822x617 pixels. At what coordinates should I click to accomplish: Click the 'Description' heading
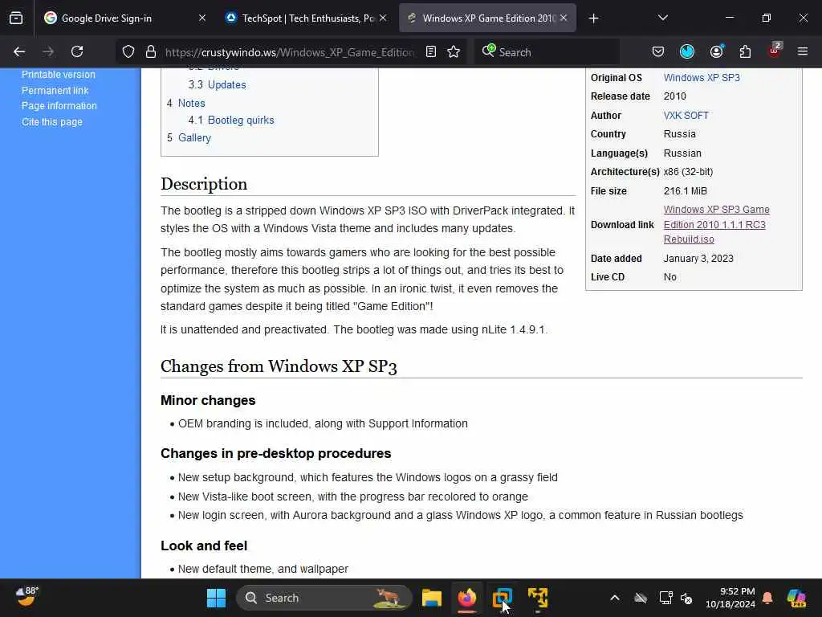(204, 184)
